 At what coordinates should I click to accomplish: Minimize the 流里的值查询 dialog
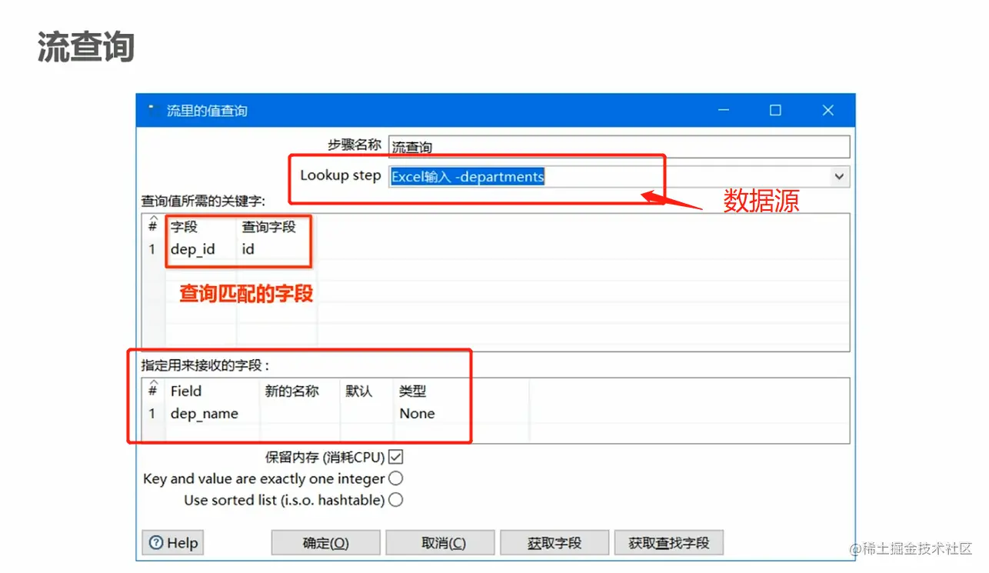[x=724, y=110]
